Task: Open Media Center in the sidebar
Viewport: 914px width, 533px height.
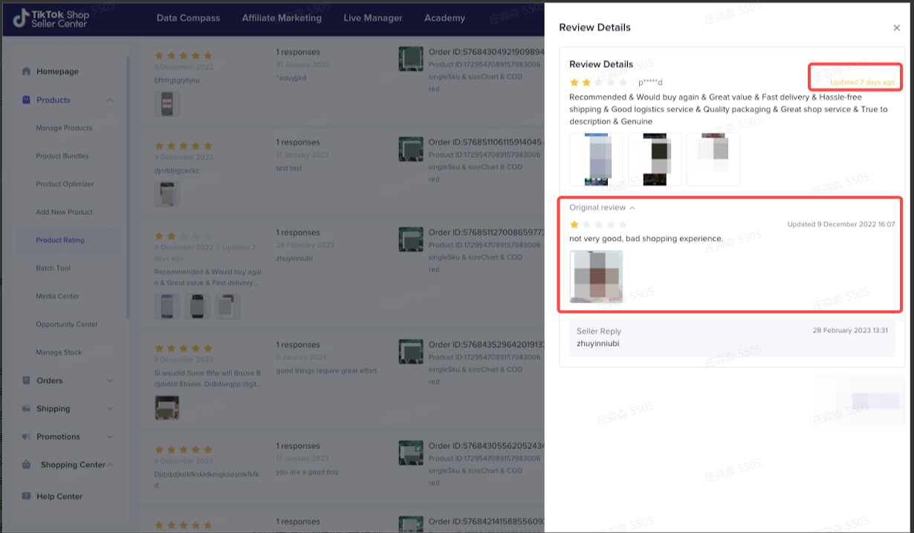Action: [x=57, y=296]
